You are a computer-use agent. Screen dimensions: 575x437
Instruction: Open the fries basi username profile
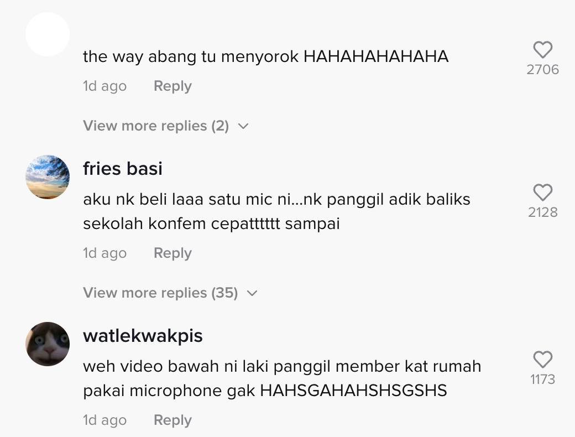point(123,168)
